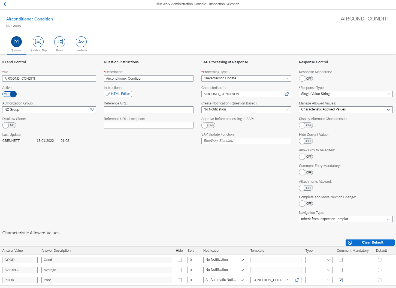Toggle Approve before processing in SAP
The height and width of the screenshot is (288, 396).
[x=208, y=125]
